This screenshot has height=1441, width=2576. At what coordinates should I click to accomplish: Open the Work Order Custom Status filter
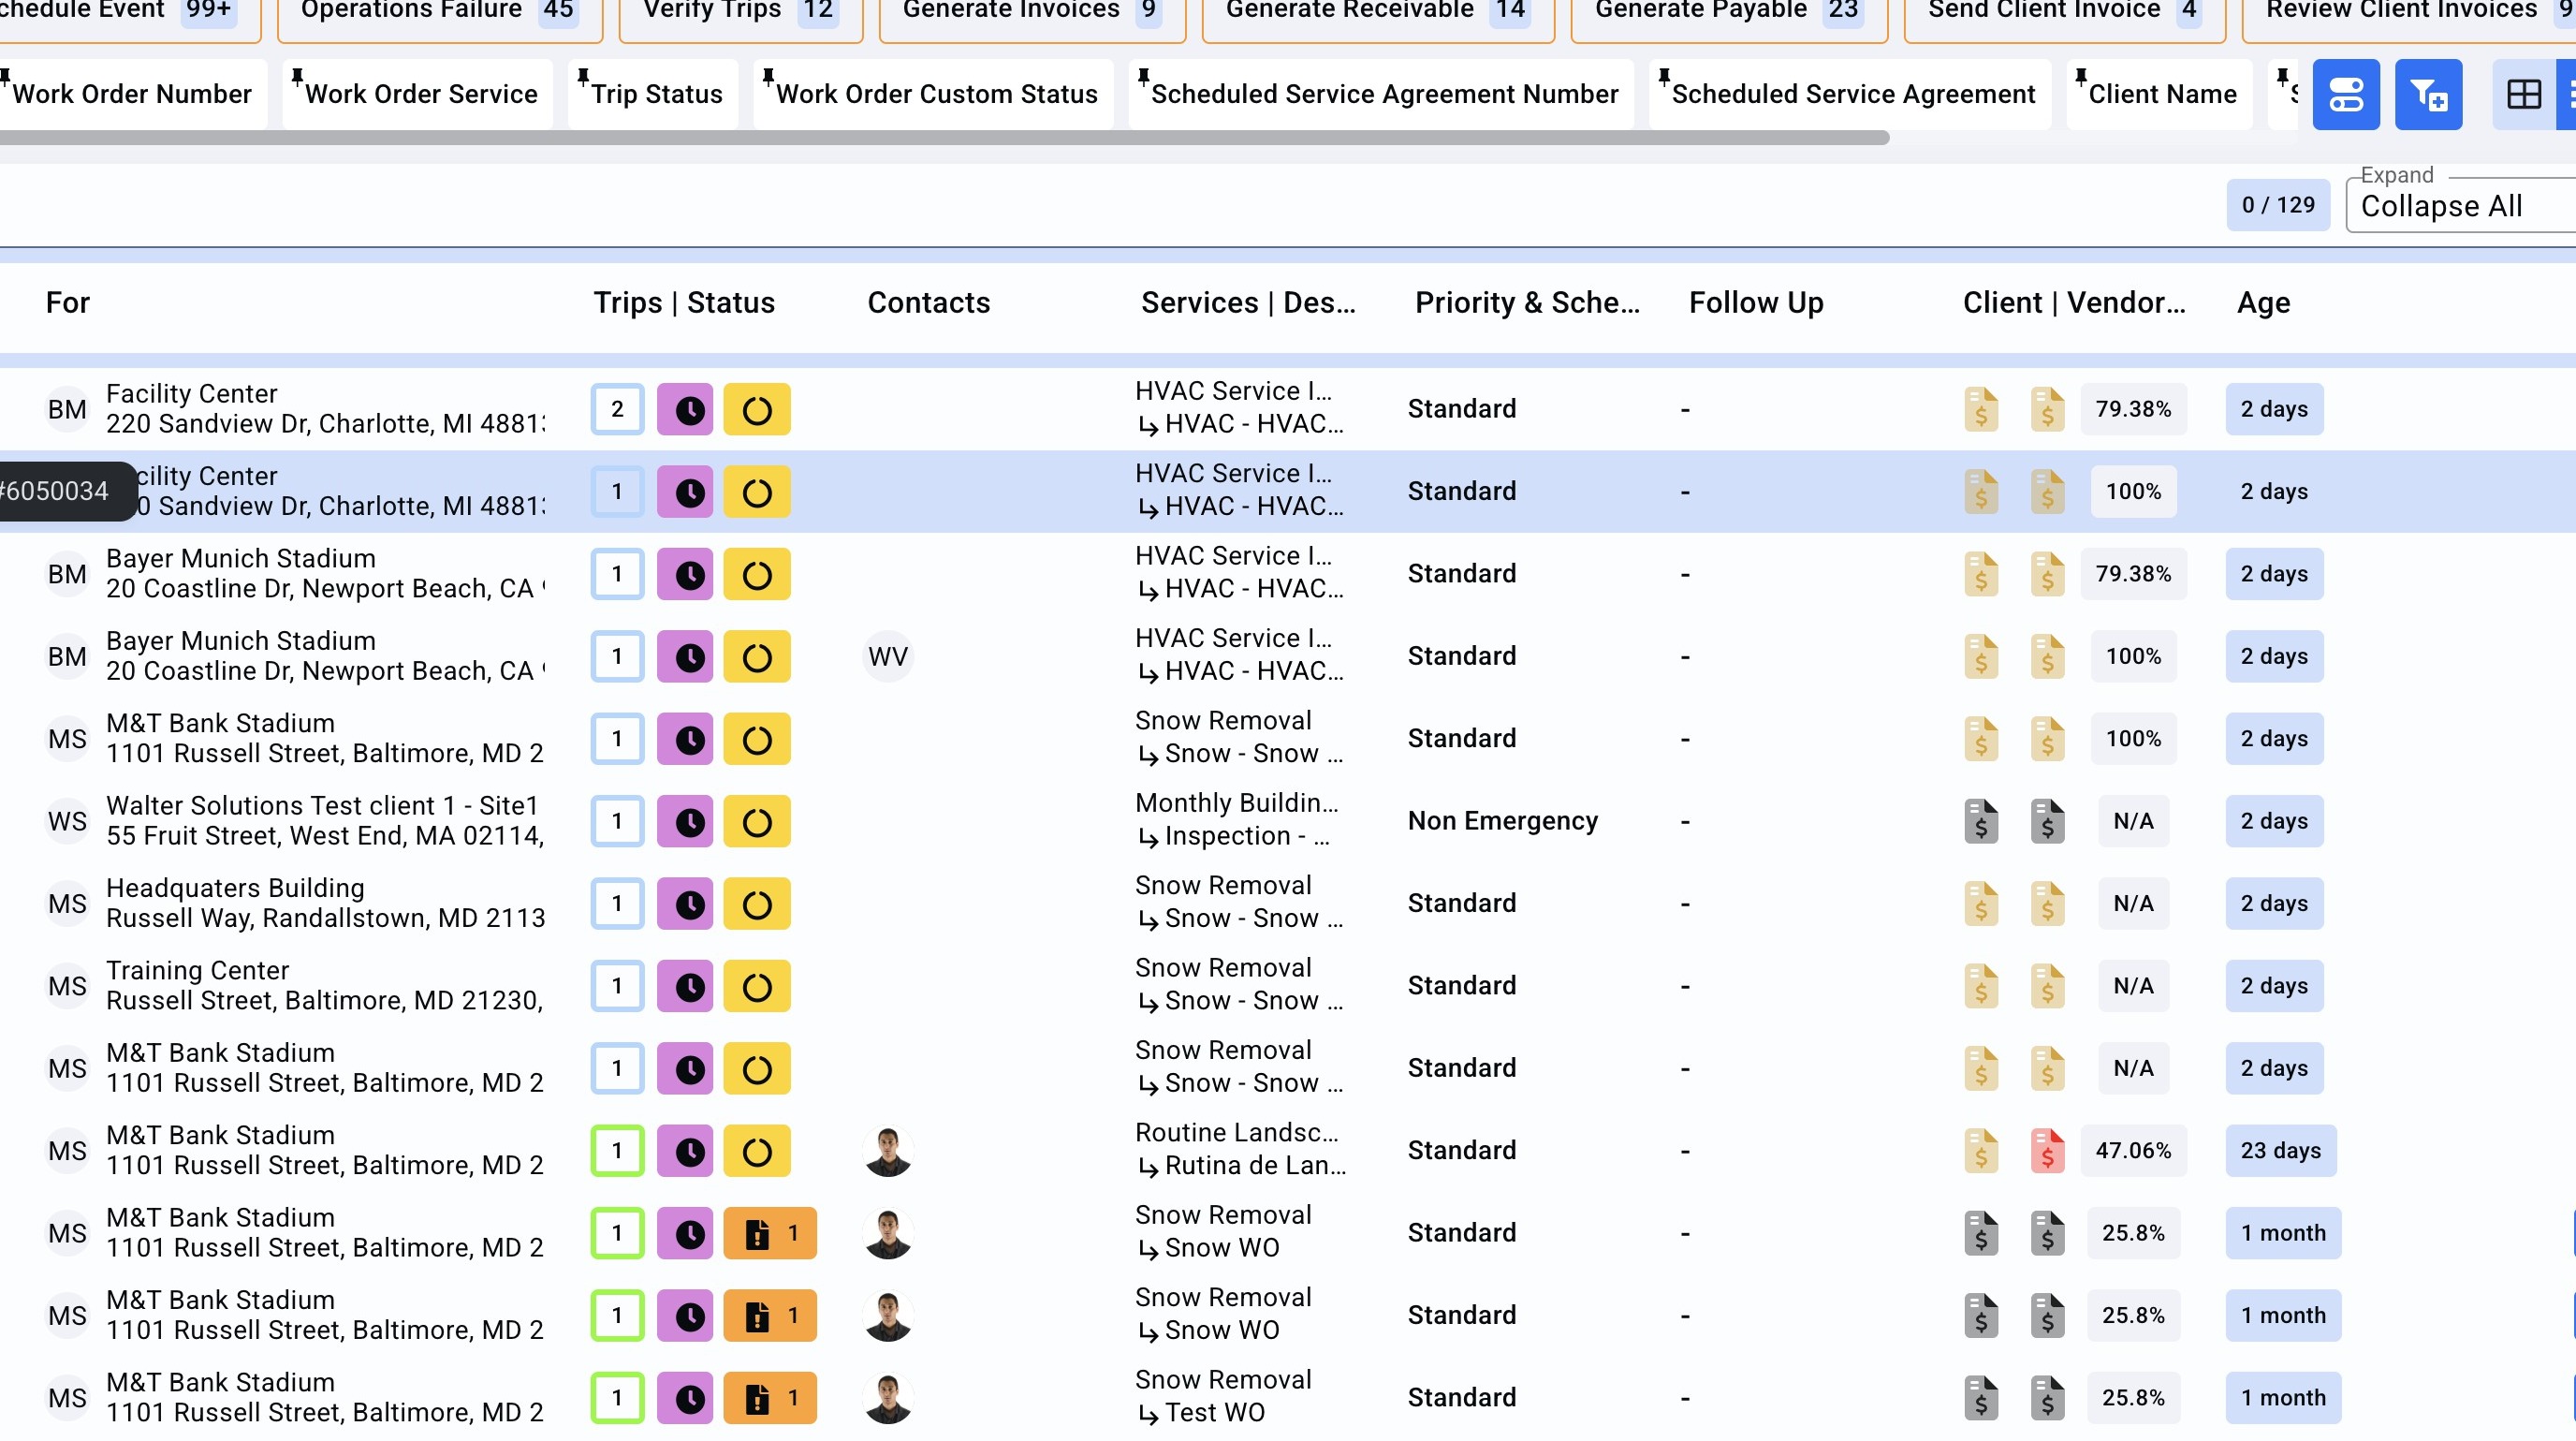point(936,94)
